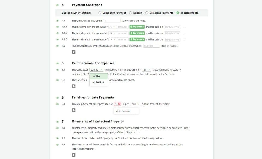The image size is (262, 159).
Task: Select Lump-Sum Payment option
Action: [x=100, y=13]
